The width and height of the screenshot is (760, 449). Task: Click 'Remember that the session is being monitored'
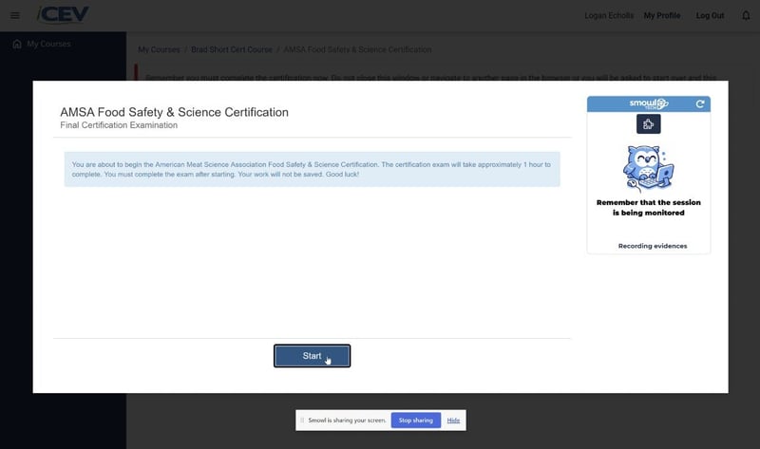click(x=649, y=207)
